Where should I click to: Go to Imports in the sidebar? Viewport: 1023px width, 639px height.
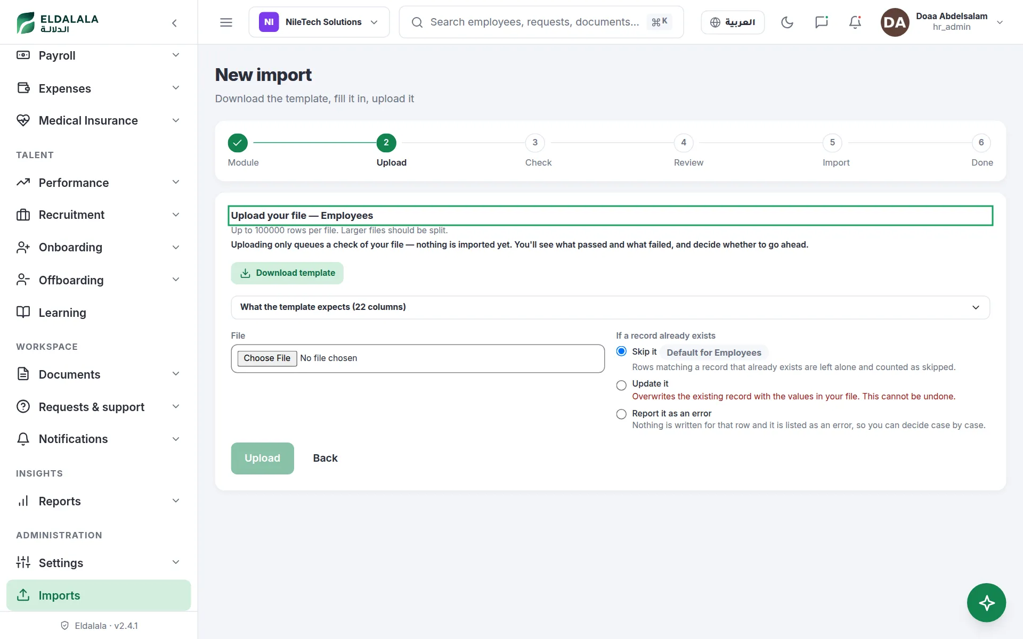tap(99, 595)
